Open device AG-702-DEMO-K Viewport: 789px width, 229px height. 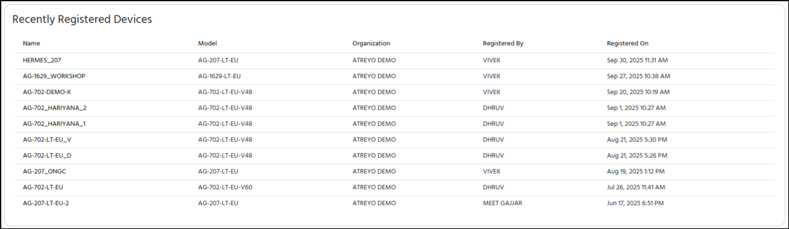click(47, 92)
